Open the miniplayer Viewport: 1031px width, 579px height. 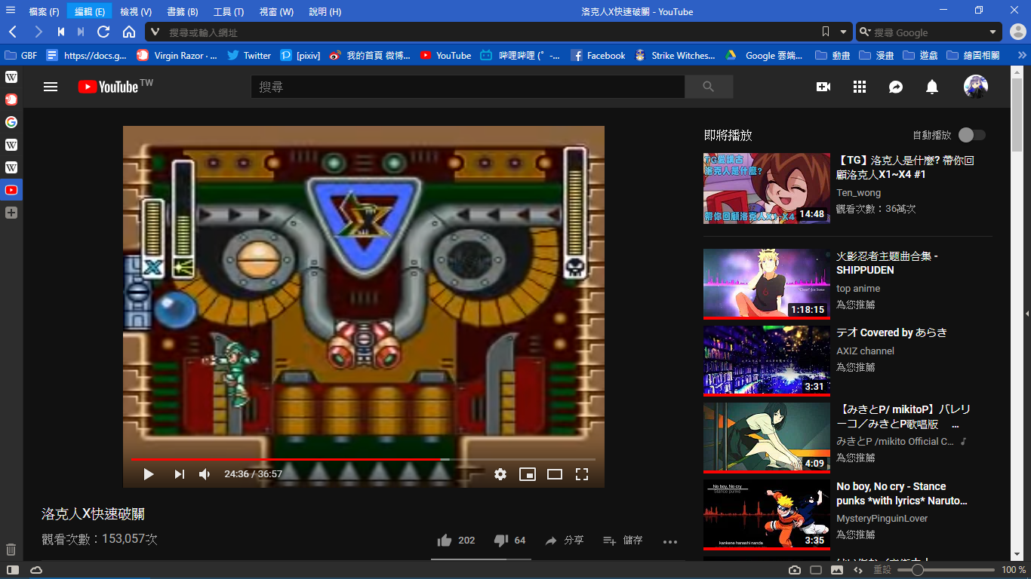coord(528,474)
